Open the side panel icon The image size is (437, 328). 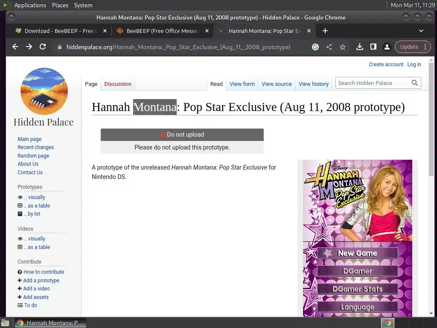tap(373, 47)
